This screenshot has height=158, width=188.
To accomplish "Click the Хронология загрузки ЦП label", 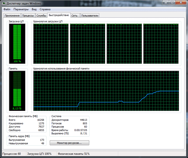I will (x=48, y=21).
